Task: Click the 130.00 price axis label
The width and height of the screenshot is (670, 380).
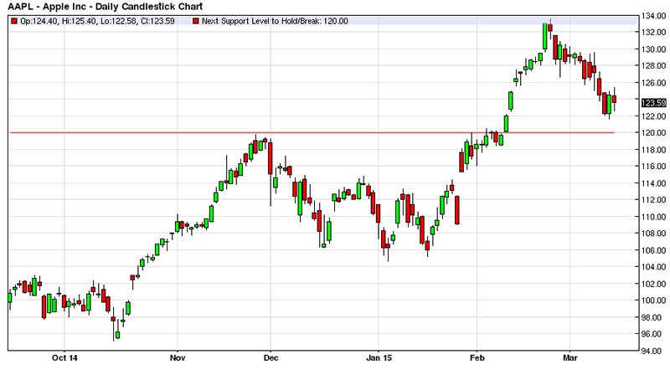Action: (x=653, y=49)
